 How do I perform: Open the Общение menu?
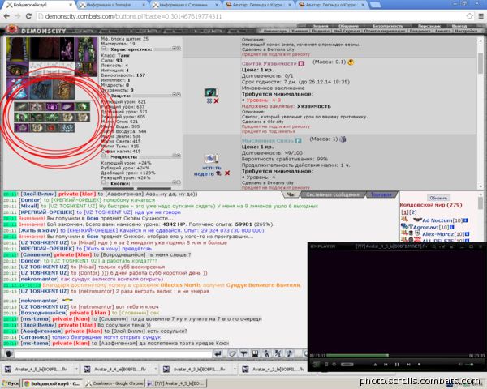point(348,26)
